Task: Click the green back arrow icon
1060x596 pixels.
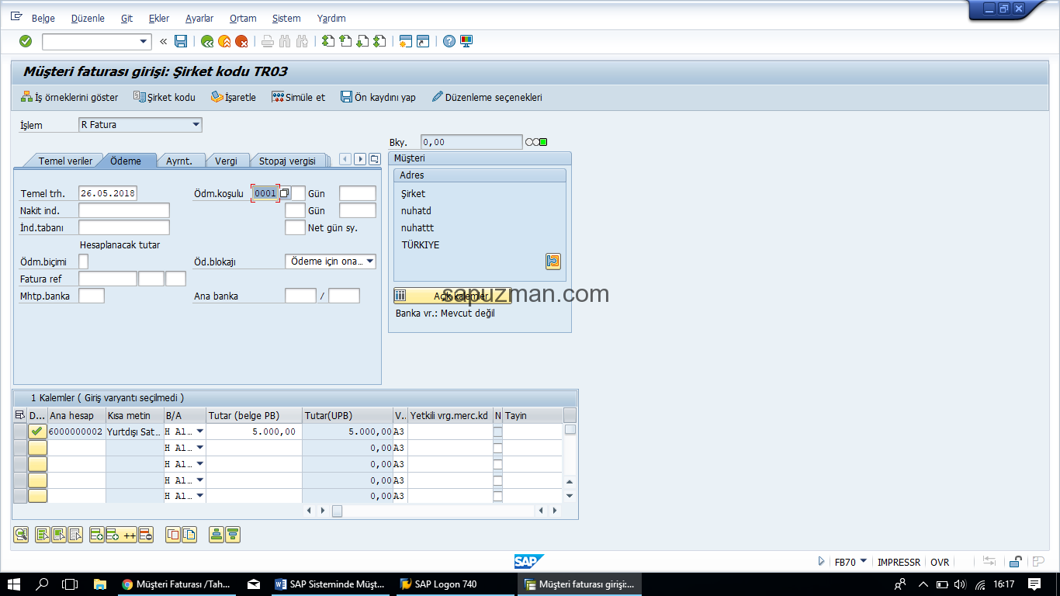Action: pyautogui.click(x=207, y=41)
